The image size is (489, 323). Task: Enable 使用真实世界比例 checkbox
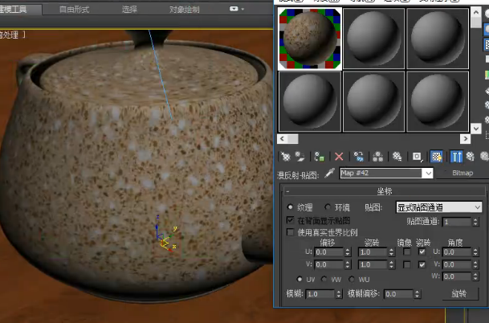pyautogui.click(x=291, y=232)
